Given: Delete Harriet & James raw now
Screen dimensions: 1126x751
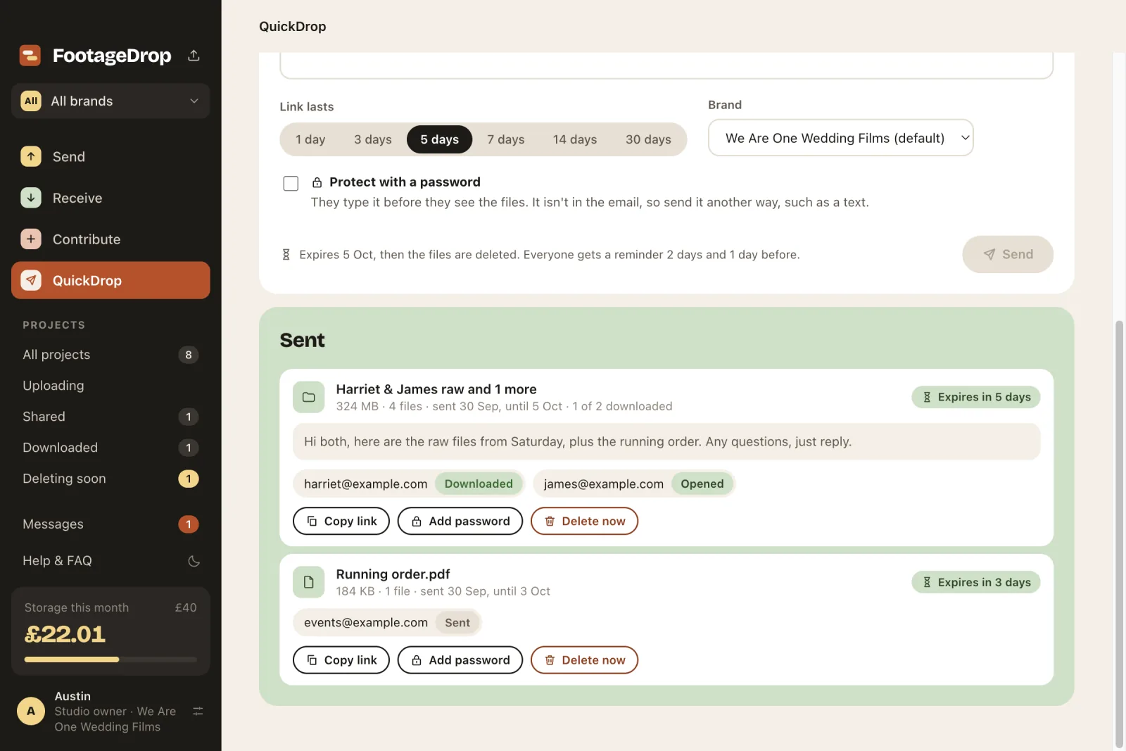Looking at the screenshot, I should [584, 521].
